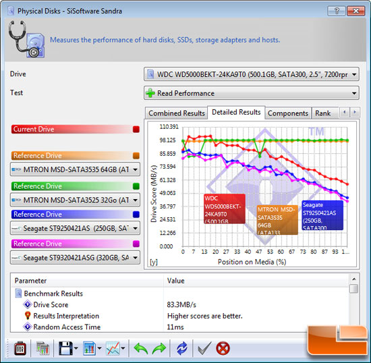Open Seagate ST9250421AS reference dropdown
Viewport: 371px width, 363px height.
[75, 228]
